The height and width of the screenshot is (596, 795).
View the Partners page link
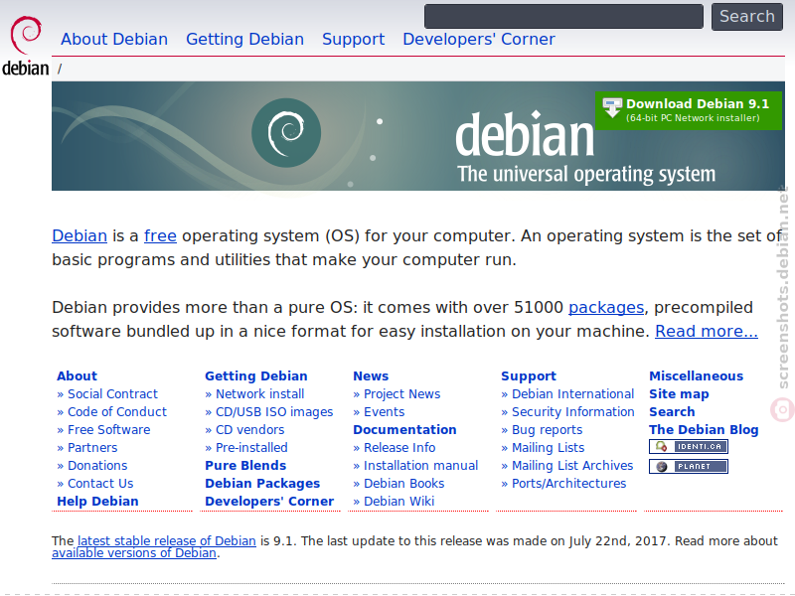pos(92,448)
